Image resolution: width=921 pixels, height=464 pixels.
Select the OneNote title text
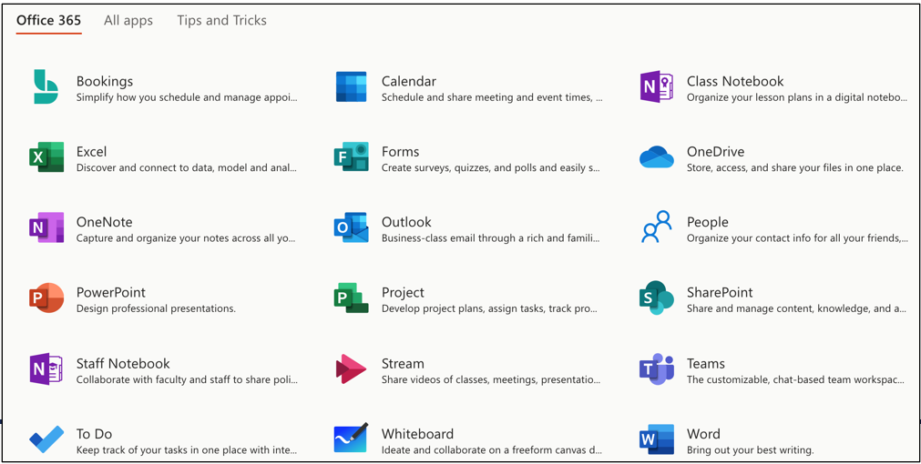(x=105, y=222)
